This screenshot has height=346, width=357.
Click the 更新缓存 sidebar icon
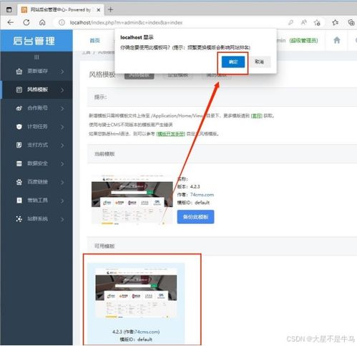tap(19, 72)
